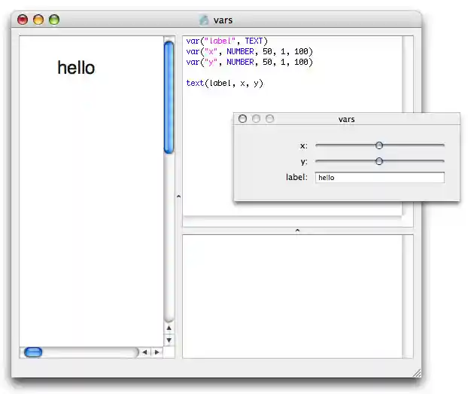Minimize the floating vars panel

pos(256,119)
